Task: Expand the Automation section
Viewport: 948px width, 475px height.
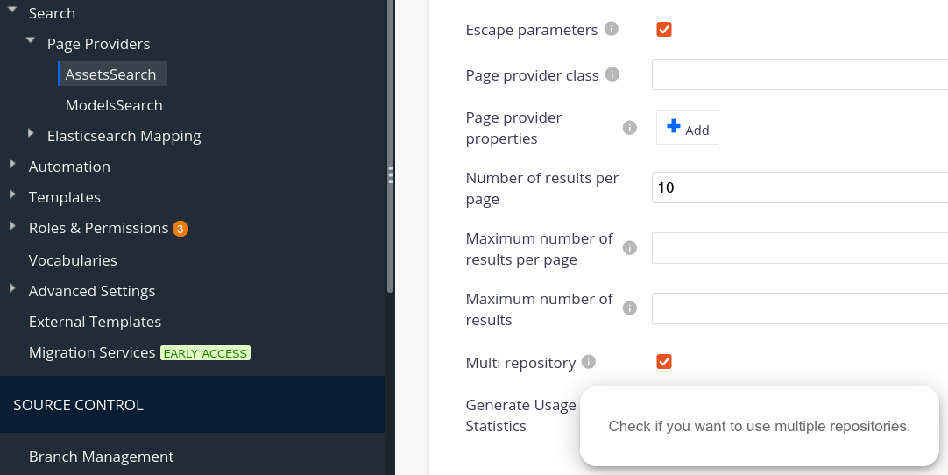Action: pos(12,163)
